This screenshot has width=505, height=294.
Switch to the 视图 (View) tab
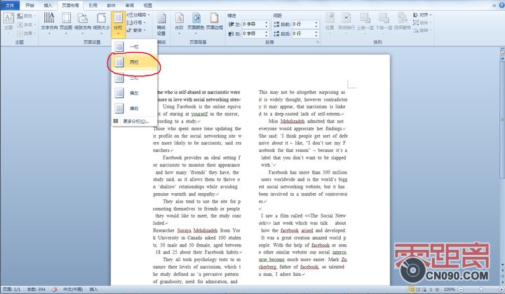pyautogui.click(x=148, y=5)
